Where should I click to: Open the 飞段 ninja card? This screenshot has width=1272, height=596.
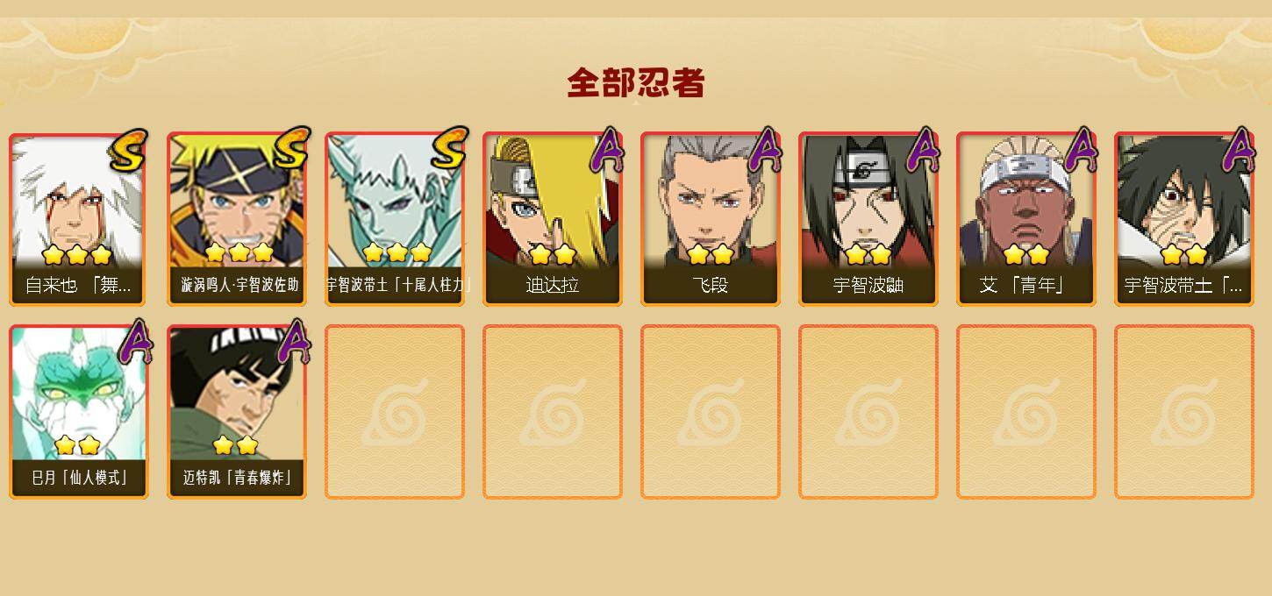[711, 219]
